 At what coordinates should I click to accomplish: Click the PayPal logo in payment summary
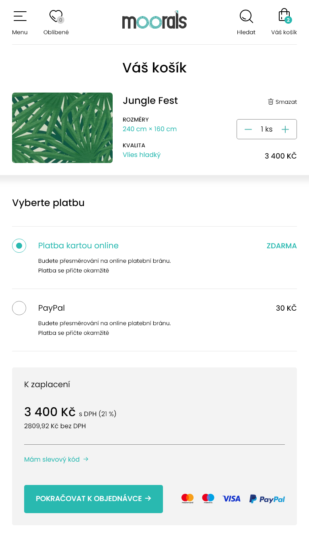coord(267,499)
